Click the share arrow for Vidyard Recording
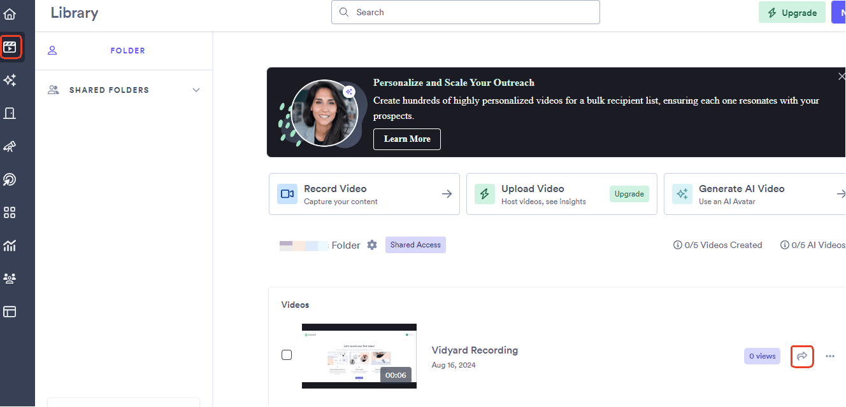 [802, 356]
